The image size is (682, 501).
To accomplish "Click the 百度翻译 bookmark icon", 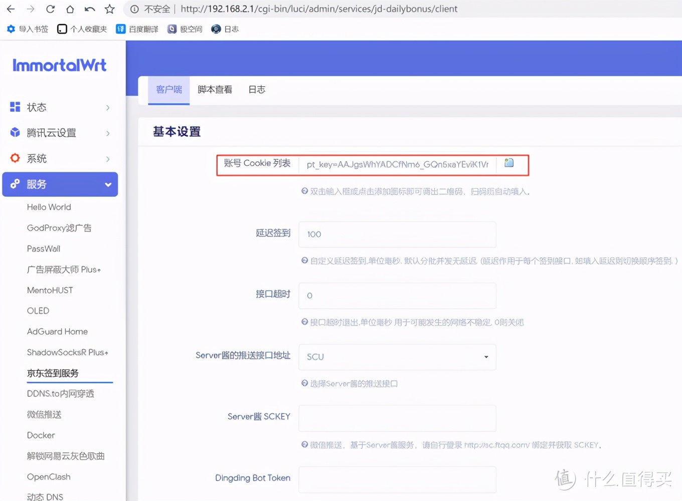I will pos(120,29).
